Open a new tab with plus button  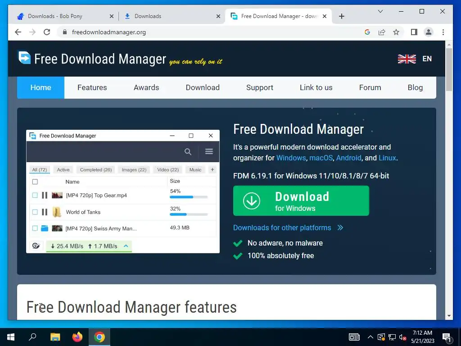341,16
